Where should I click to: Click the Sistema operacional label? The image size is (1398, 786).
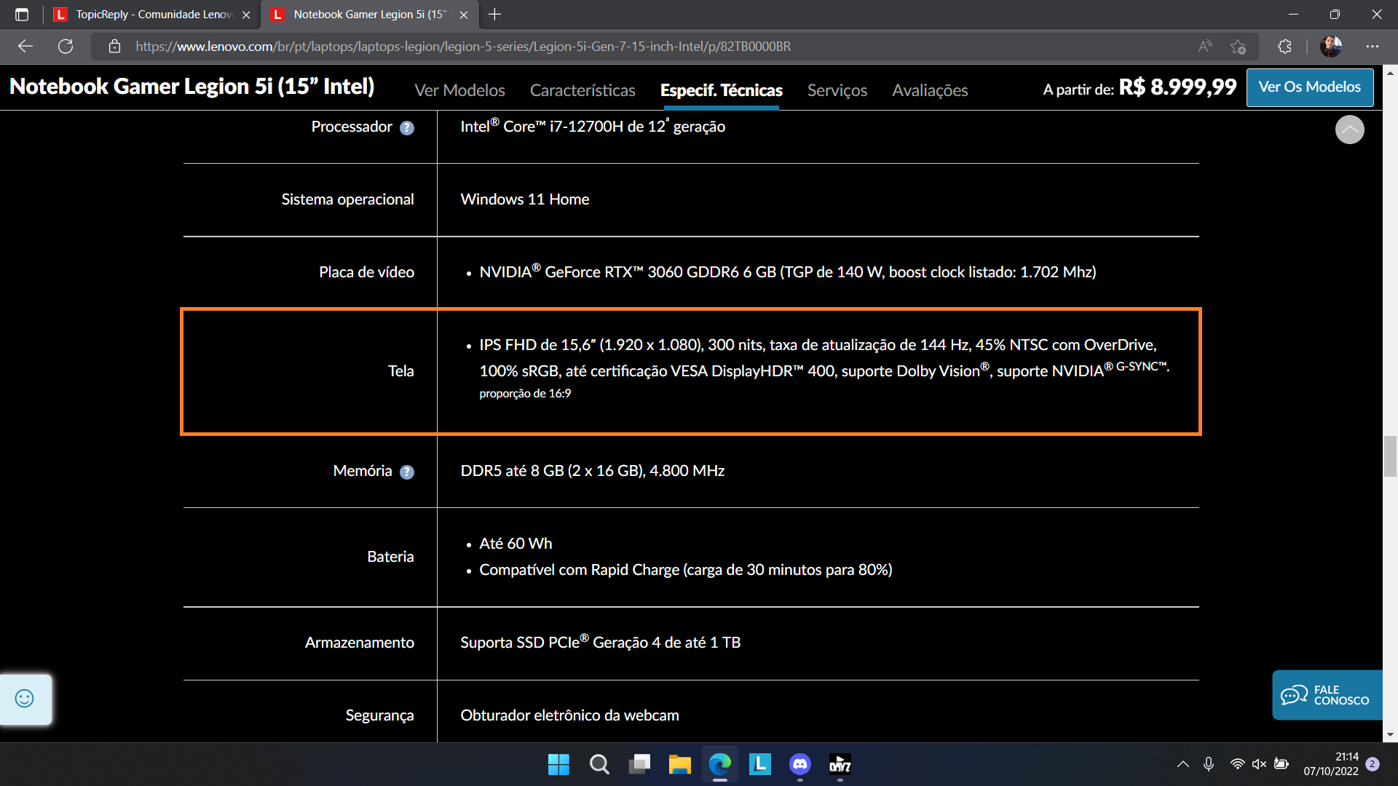click(347, 199)
